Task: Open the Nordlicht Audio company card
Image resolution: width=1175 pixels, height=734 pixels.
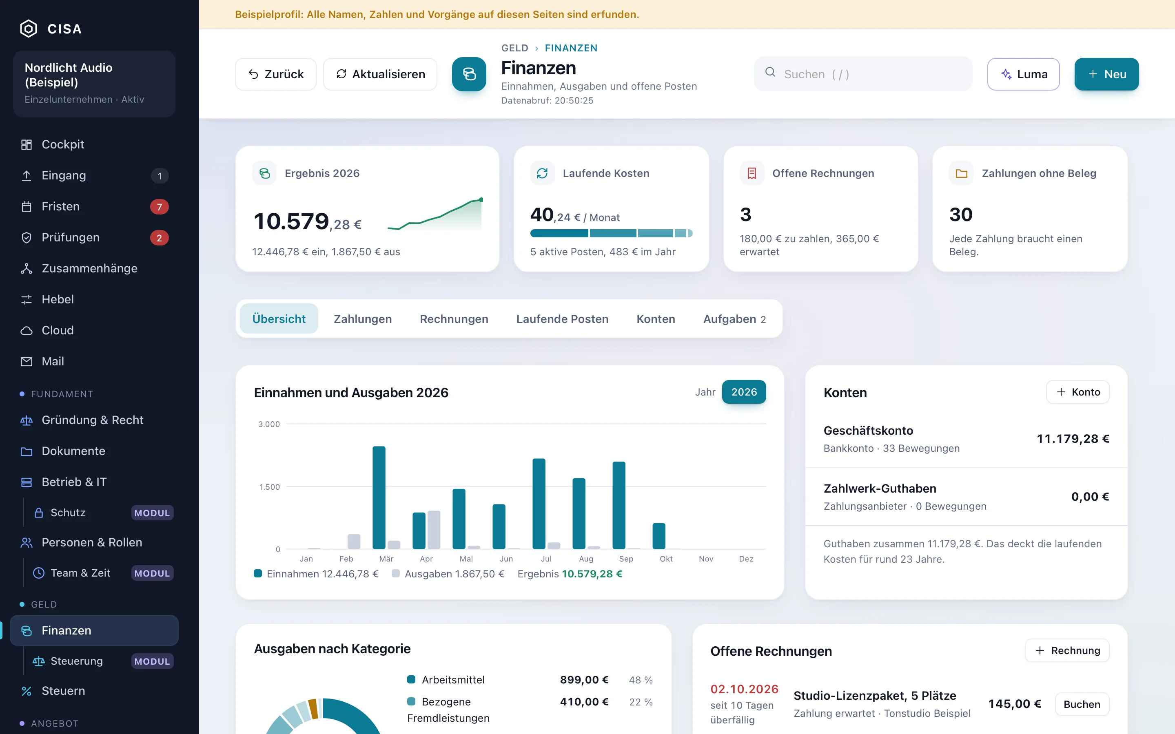Action: point(94,84)
